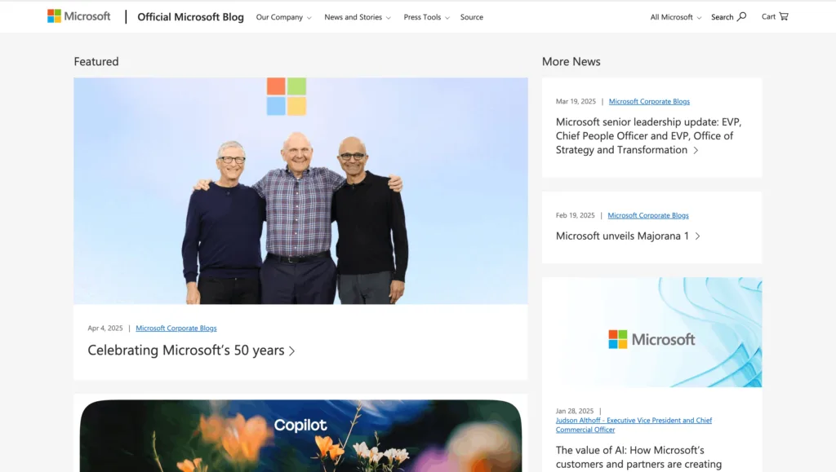Image resolution: width=836 pixels, height=472 pixels.
Task: Open Microsoft unveils Majorana 1 article
Action: 622,236
